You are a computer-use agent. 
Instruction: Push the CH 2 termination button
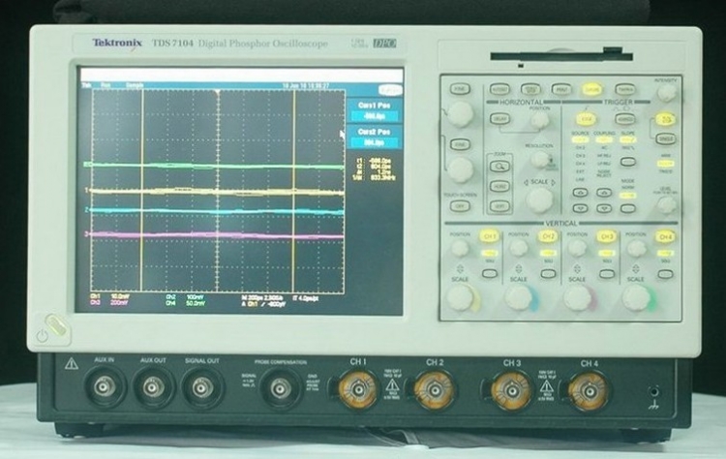pyautogui.click(x=548, y=274)
